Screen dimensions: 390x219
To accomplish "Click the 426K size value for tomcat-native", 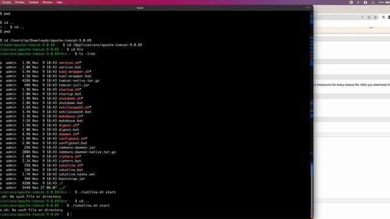I will click(26, 80).
